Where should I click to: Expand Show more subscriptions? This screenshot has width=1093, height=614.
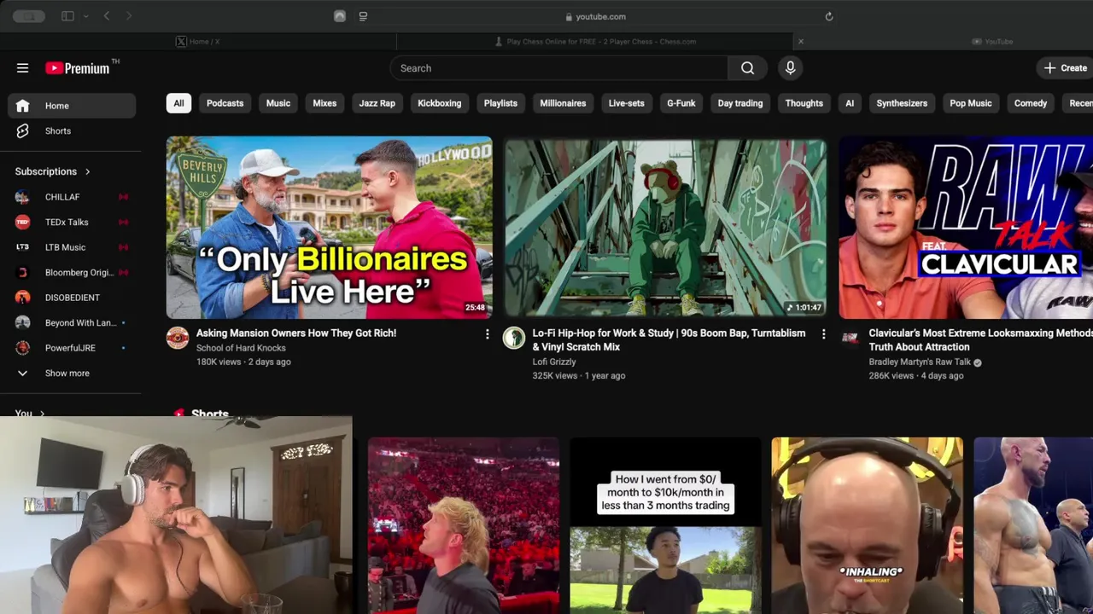(72, 374)
